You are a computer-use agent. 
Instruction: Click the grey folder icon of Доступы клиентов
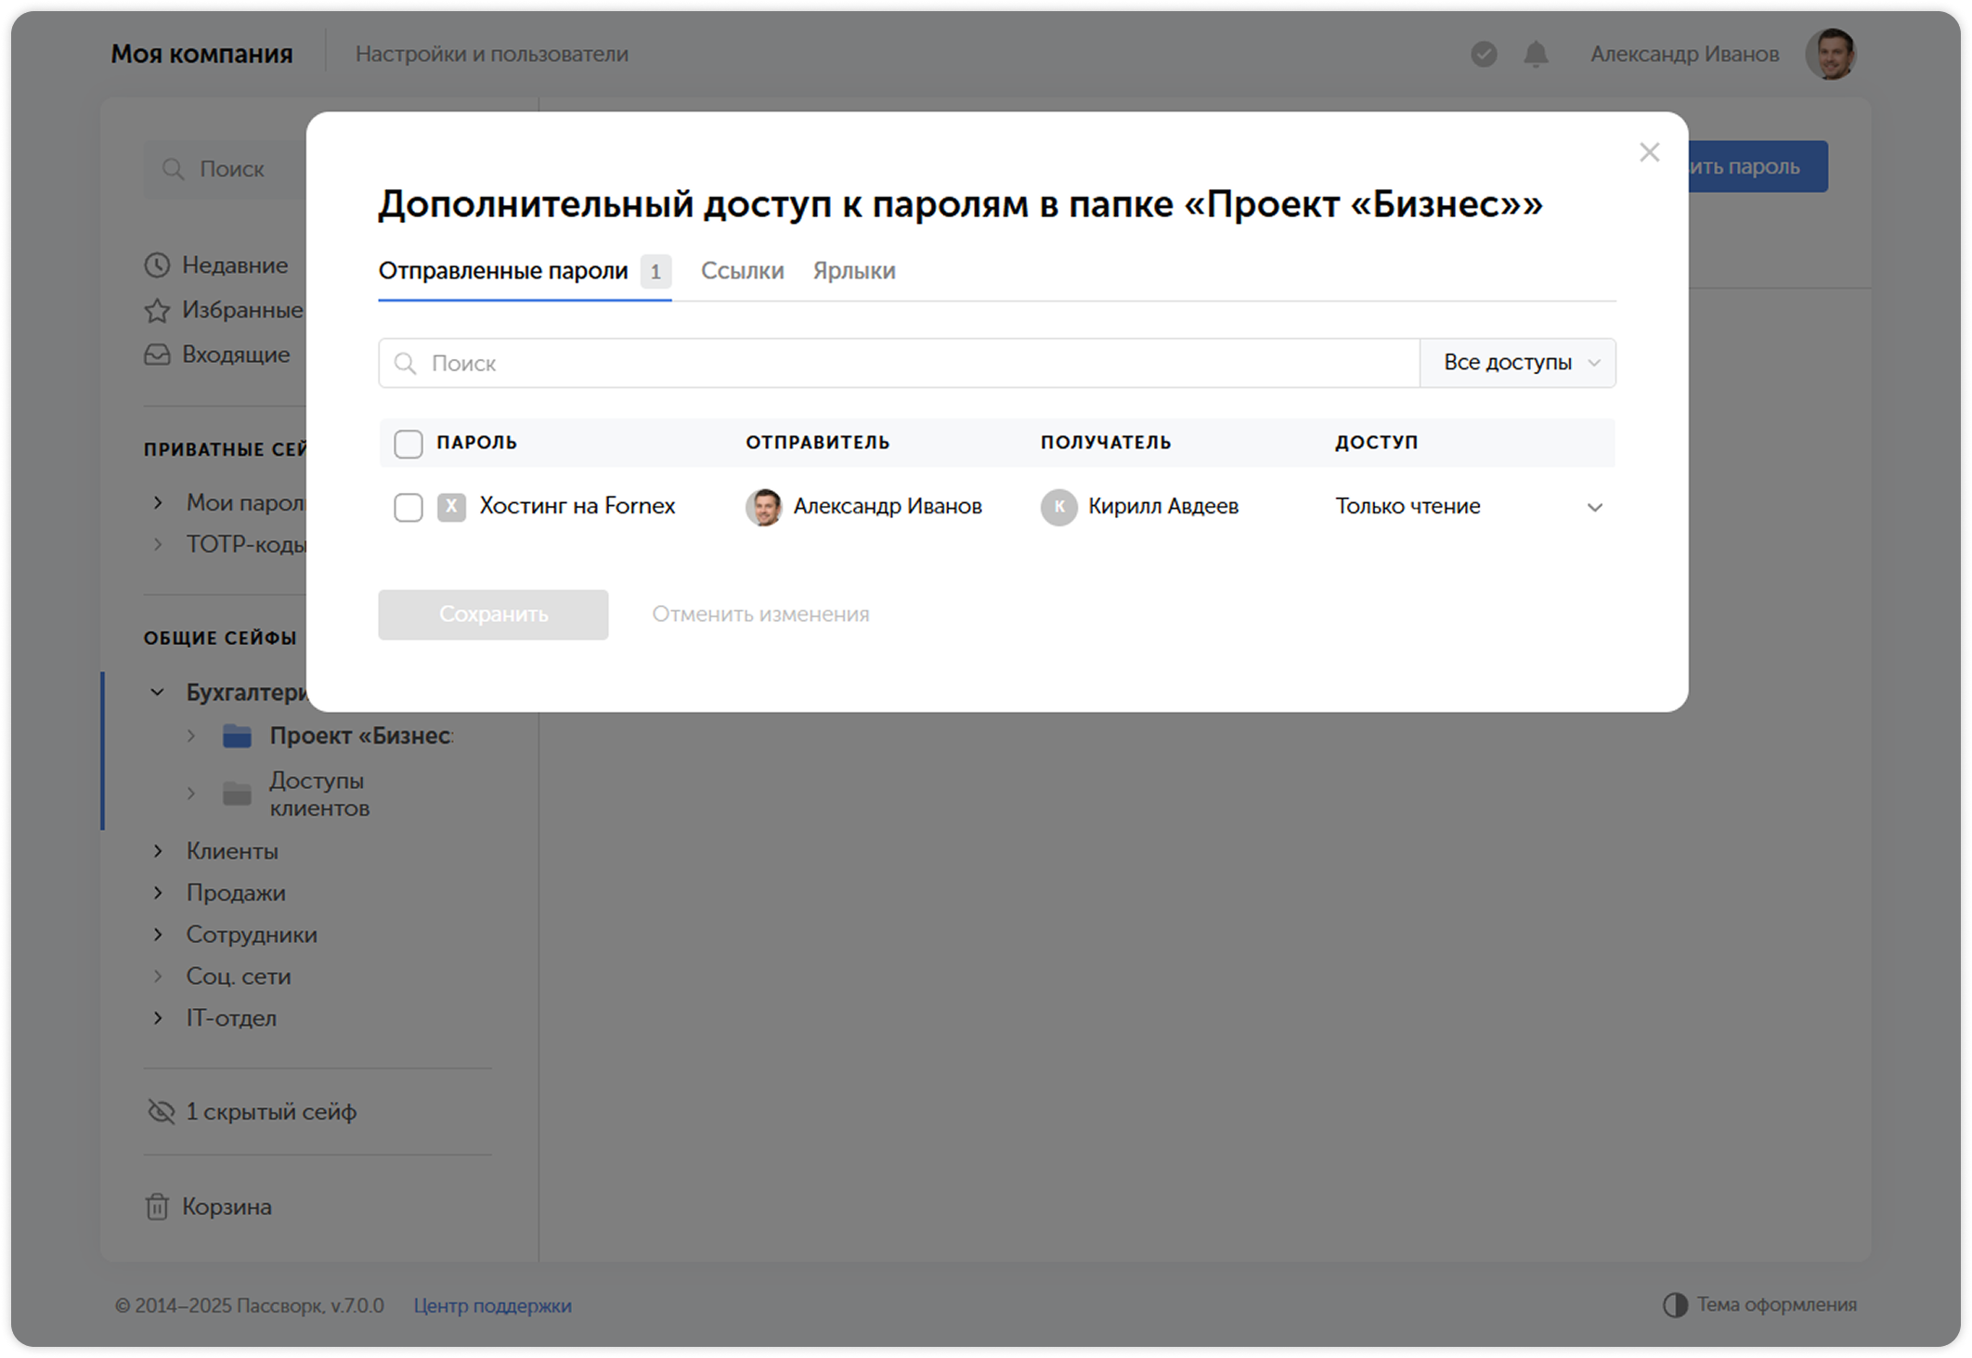238,794
